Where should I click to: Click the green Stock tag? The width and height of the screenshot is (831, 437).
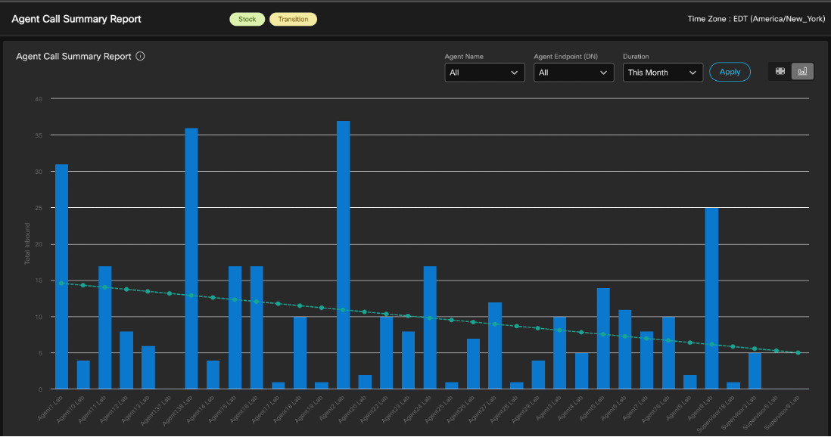247,19
